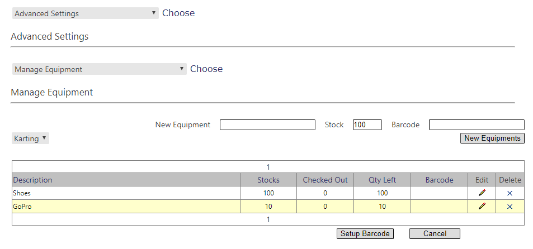This screenshot has height=249, width=533.
Task: Open the Manage Equipment dropdown
Action: point(99,69)
